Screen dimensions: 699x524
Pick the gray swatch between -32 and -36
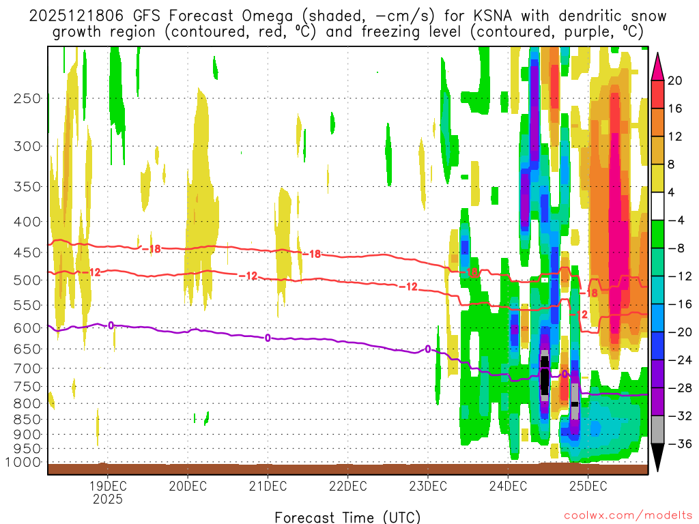coord(658,430)
